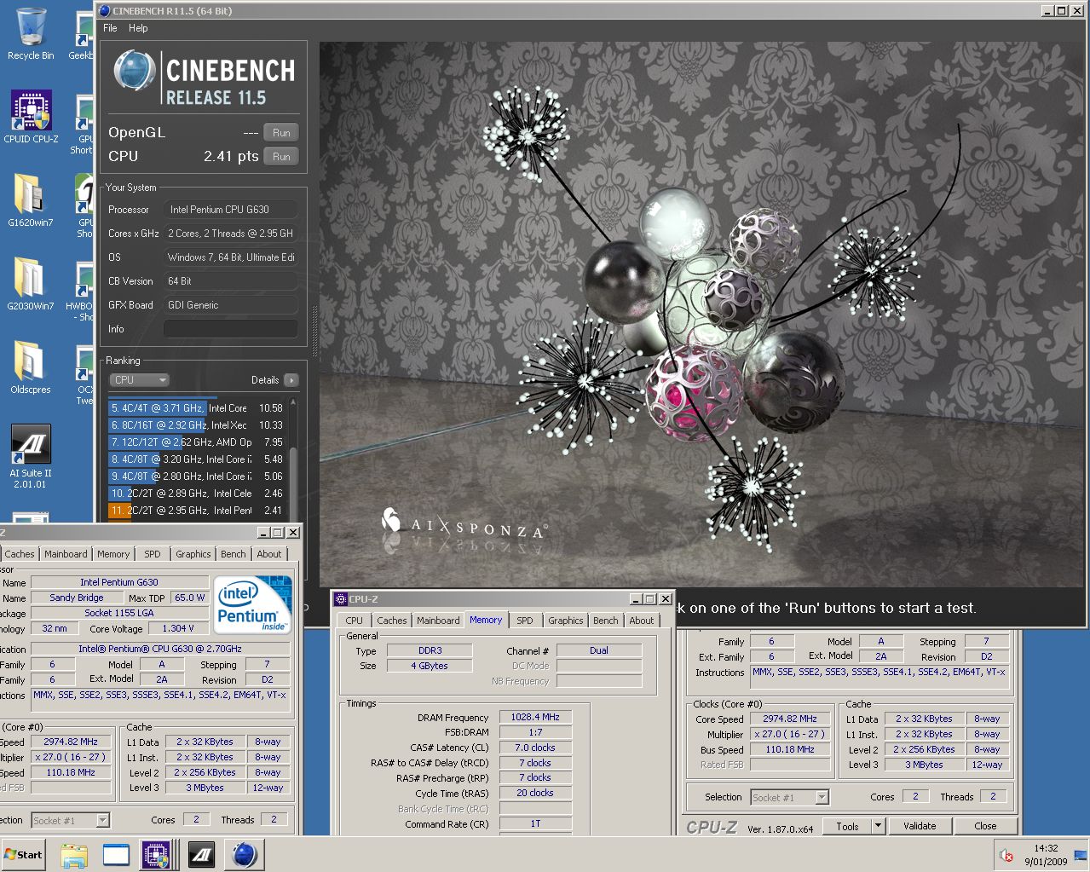Switch to Caches tab in middle CPU-Z window
Viewport: 1090px width, 872px height.
(392, 621)
